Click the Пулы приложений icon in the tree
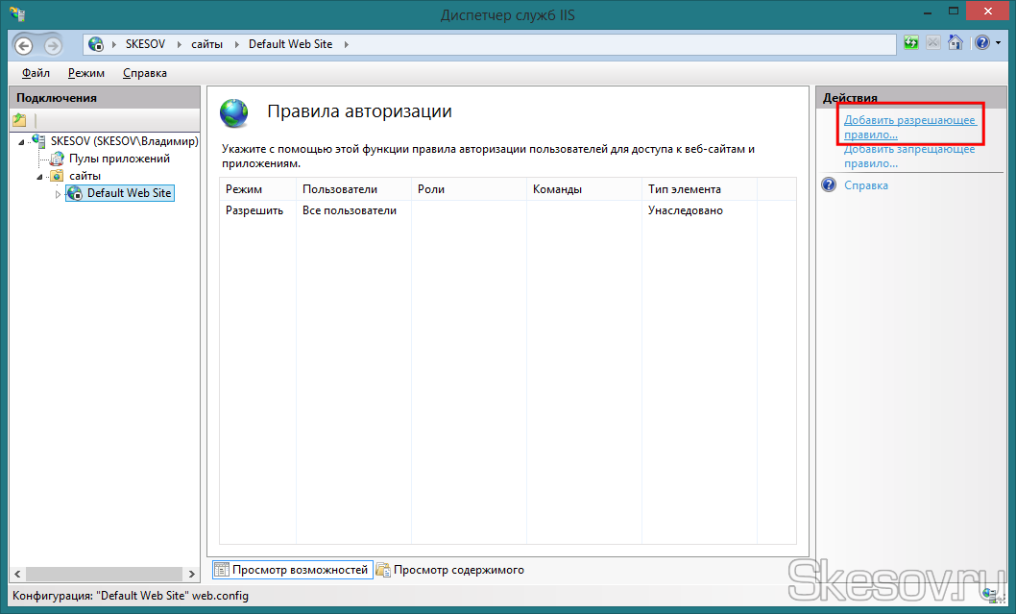Image resolution: width=1016 pixels, height=614 pixels. tap(57, 159)
